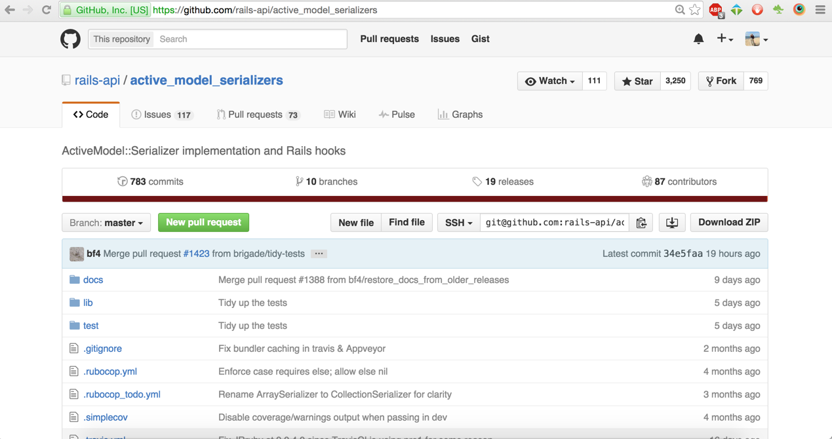
Task: Click the zoom magnifier icon in address bar
Action: point(680,10)
